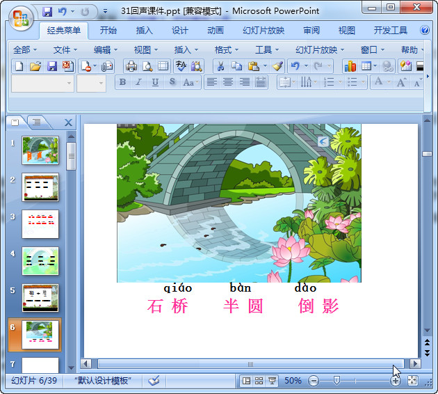The width and height of the screenshot is (438, 394).
Task: Activate the Format Painter brush
Action: pyautogui.click(x=277, y=67)
